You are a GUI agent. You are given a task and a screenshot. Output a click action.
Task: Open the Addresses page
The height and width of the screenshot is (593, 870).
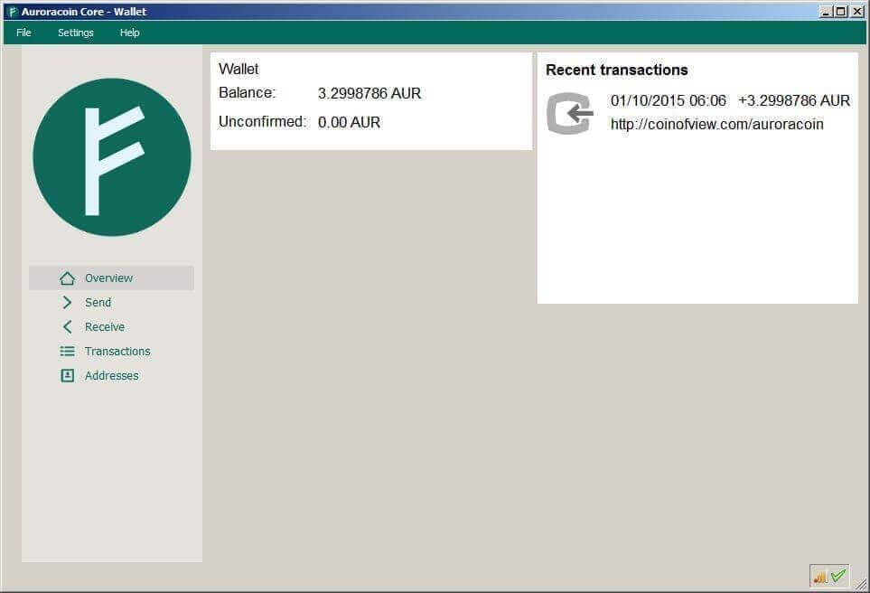[111, 376]
